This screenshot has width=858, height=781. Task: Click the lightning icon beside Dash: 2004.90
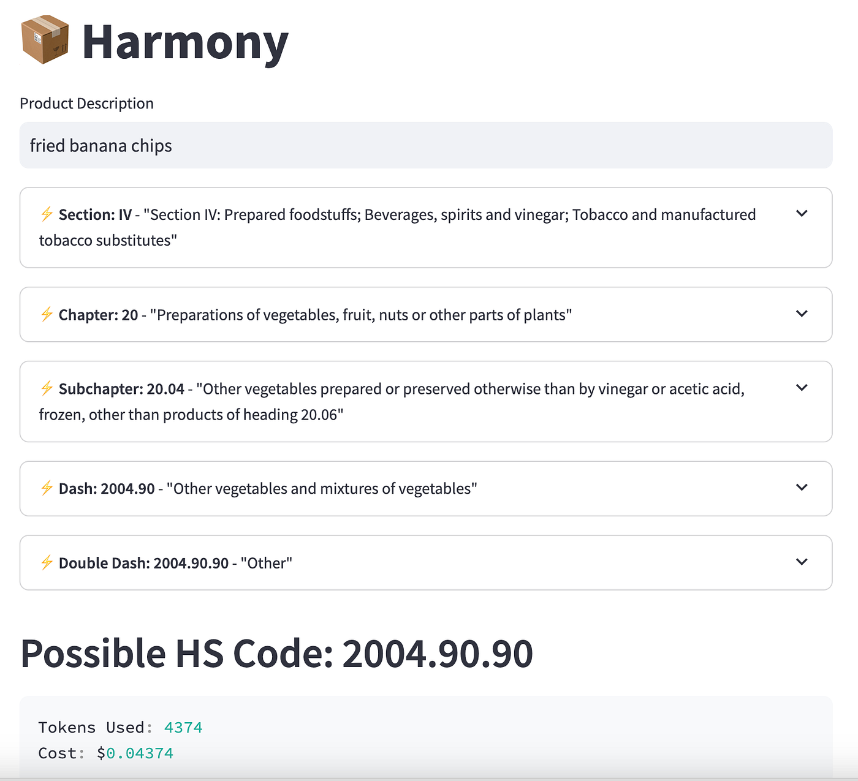click(x=47, y=488)
